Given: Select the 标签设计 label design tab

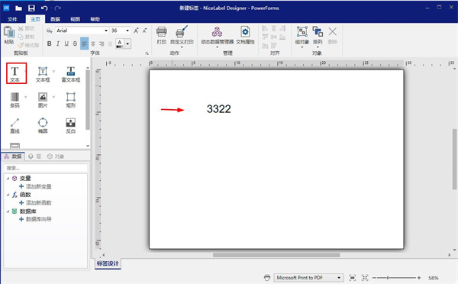Looking at the screenshot, I should [108, 263].
